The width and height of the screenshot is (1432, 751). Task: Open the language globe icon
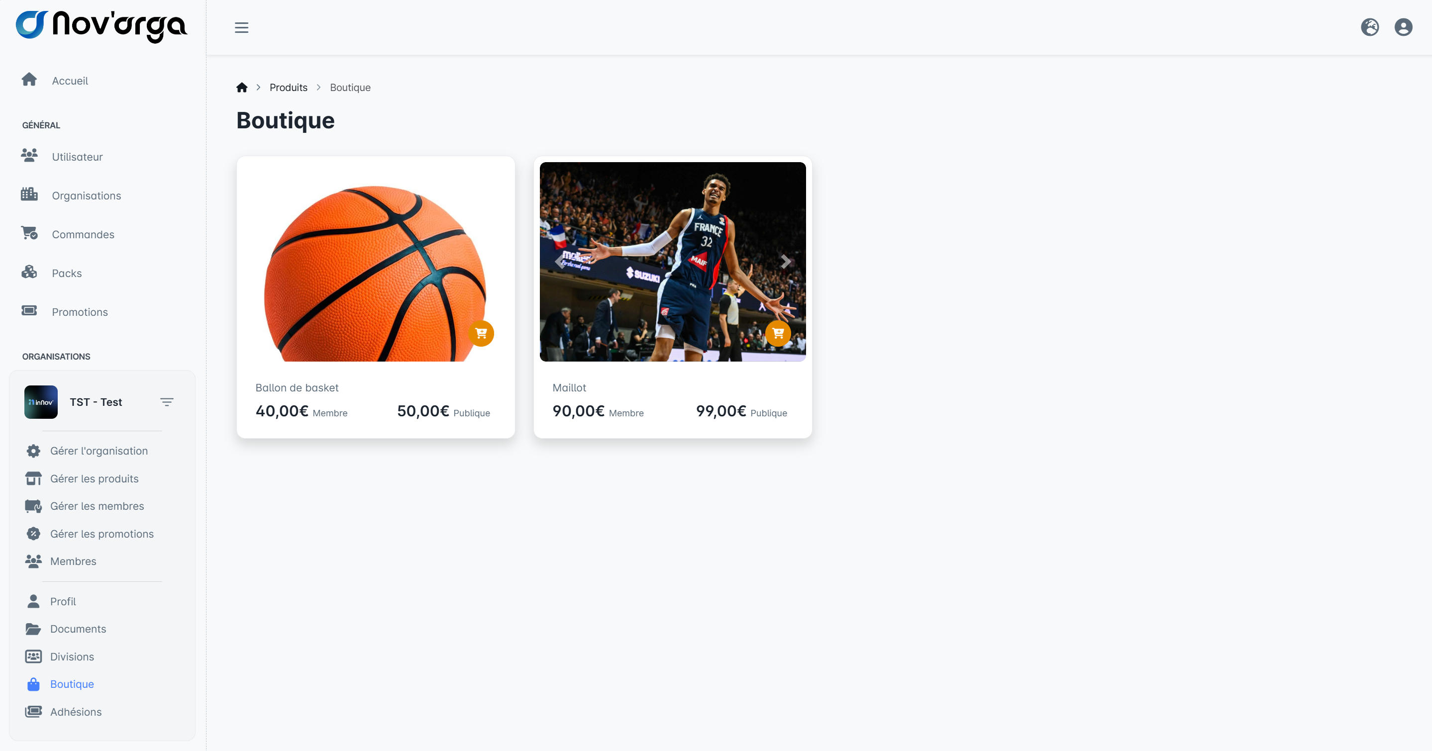point(1370,27)
